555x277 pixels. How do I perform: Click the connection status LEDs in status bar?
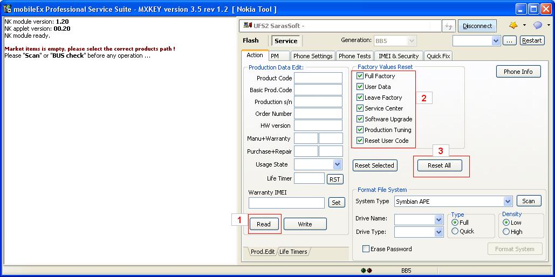tap(366, 271)
